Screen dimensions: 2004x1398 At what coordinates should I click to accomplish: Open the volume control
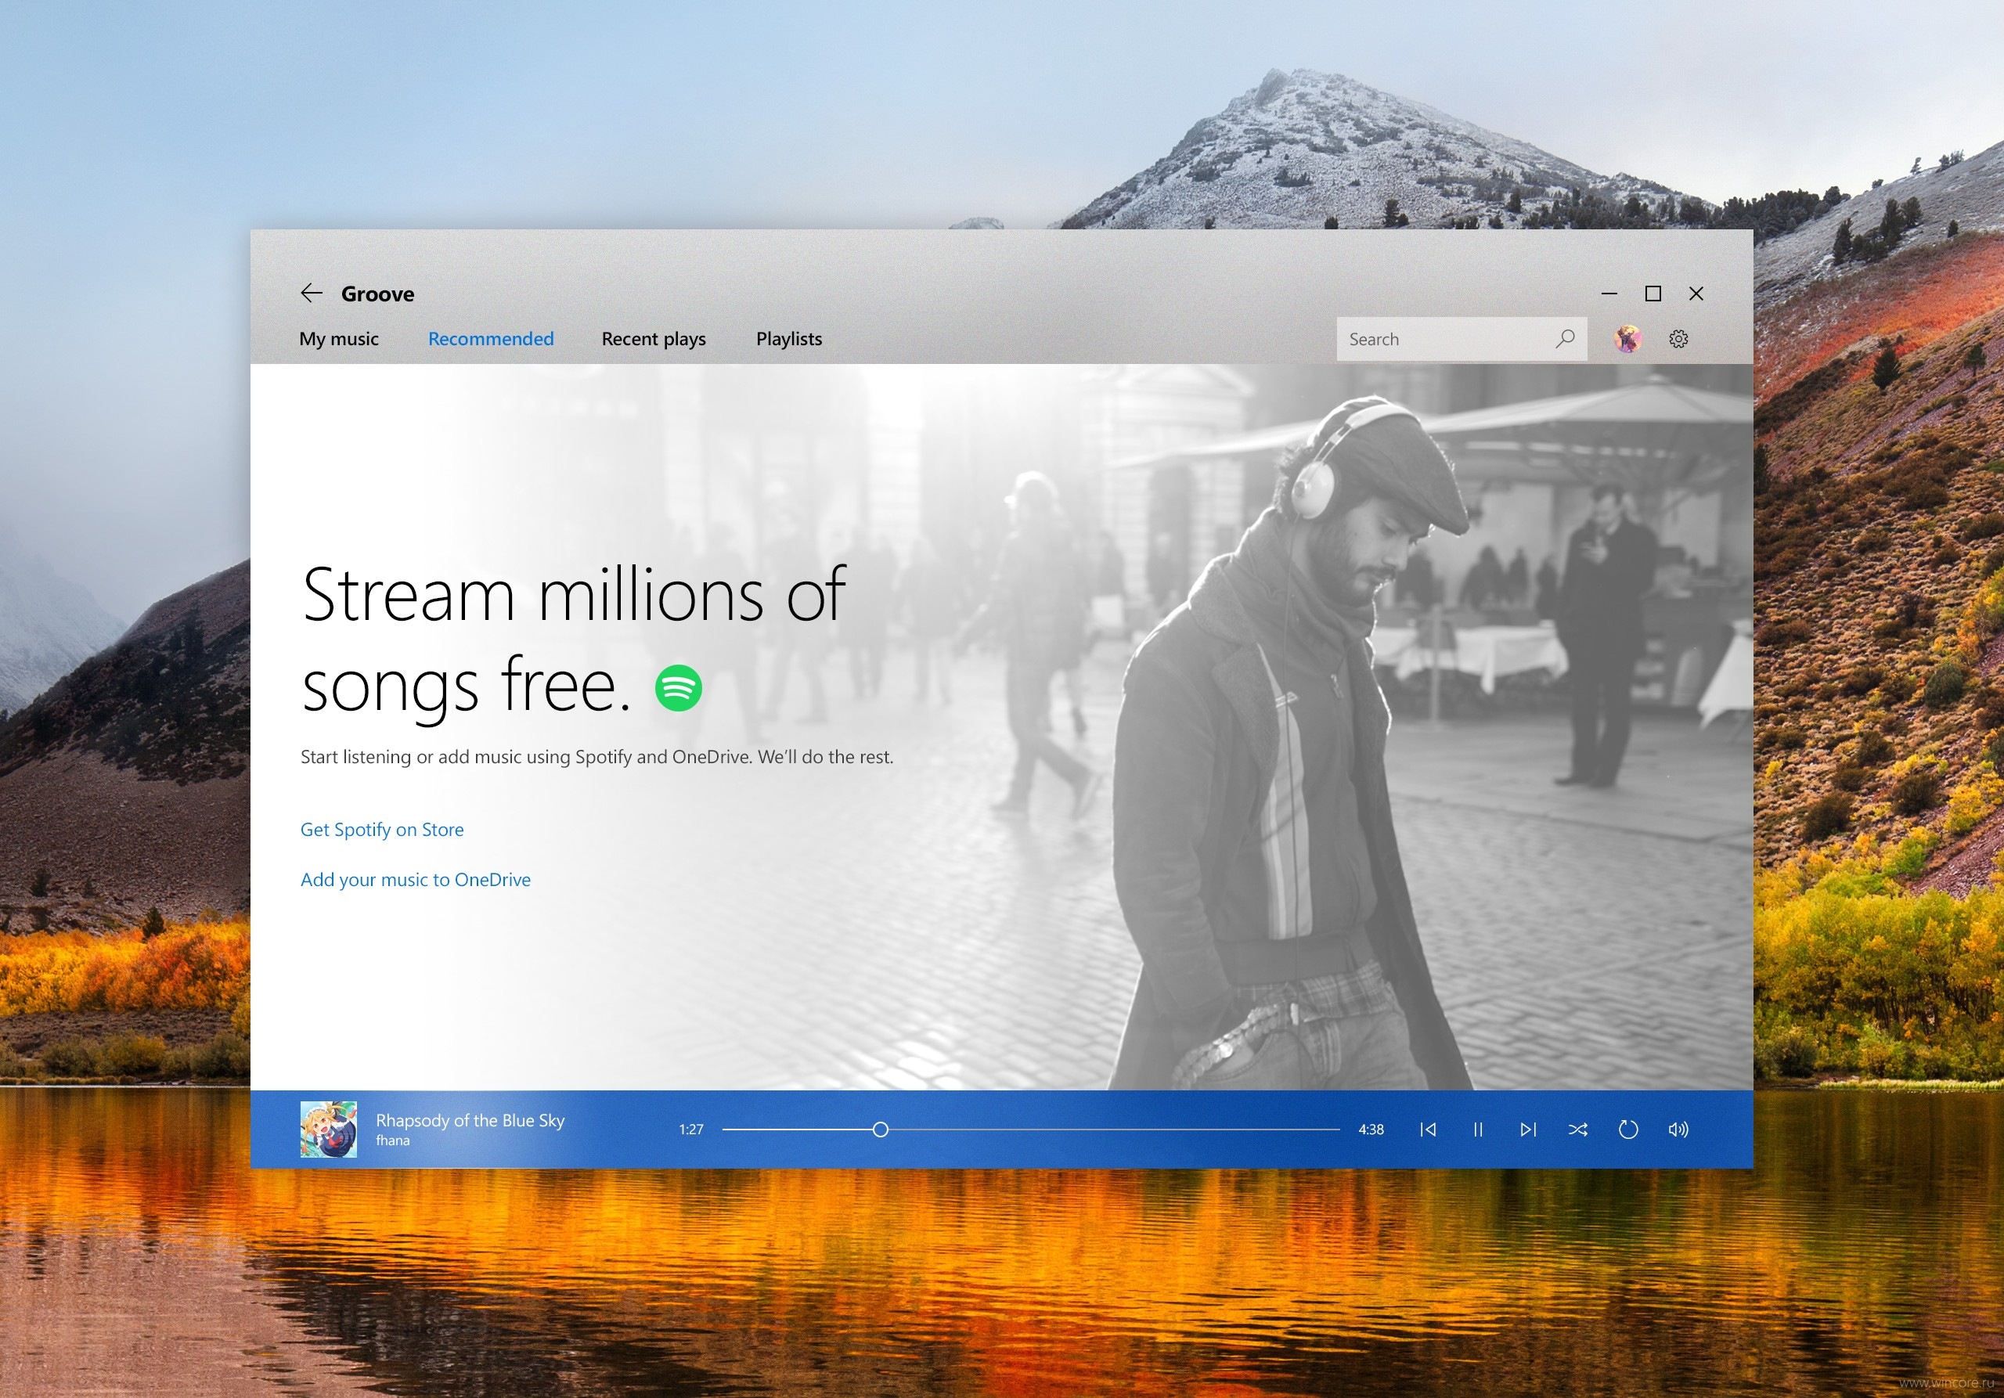(1678, 1130)
